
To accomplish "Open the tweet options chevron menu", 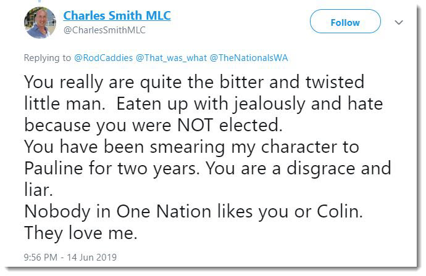I will click(x=399, y=22).
